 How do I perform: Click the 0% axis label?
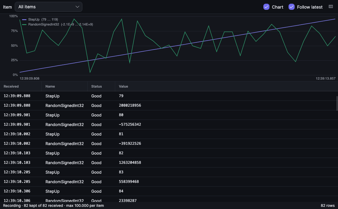(15, 75)
